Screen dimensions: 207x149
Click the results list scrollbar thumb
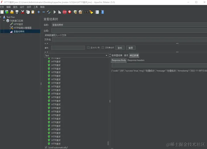coord(108,143)
